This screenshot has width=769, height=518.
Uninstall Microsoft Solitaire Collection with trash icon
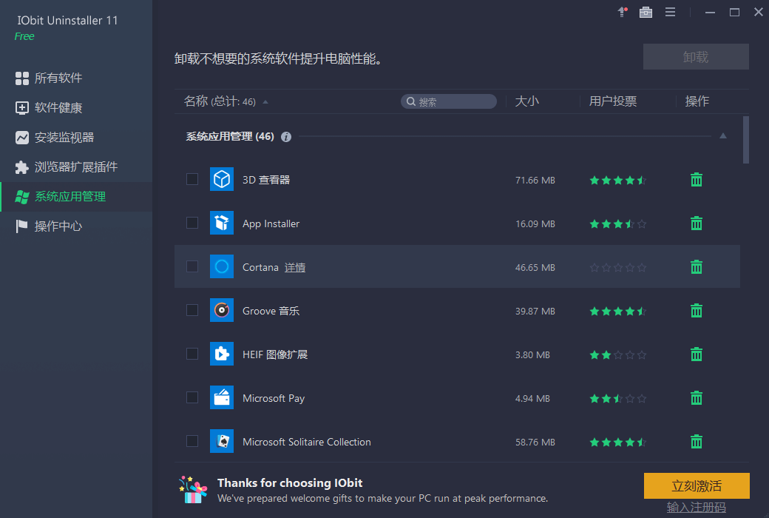[x=697, y=442]
